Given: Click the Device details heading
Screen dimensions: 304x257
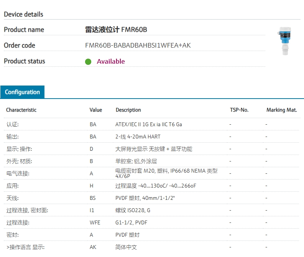Looking at the screenshot, I should click(x=23, y=14).
